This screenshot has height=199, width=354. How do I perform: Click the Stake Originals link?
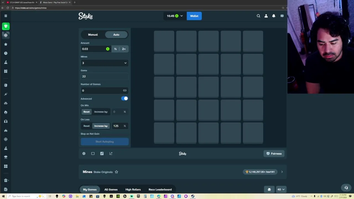(x=103, y=172)
